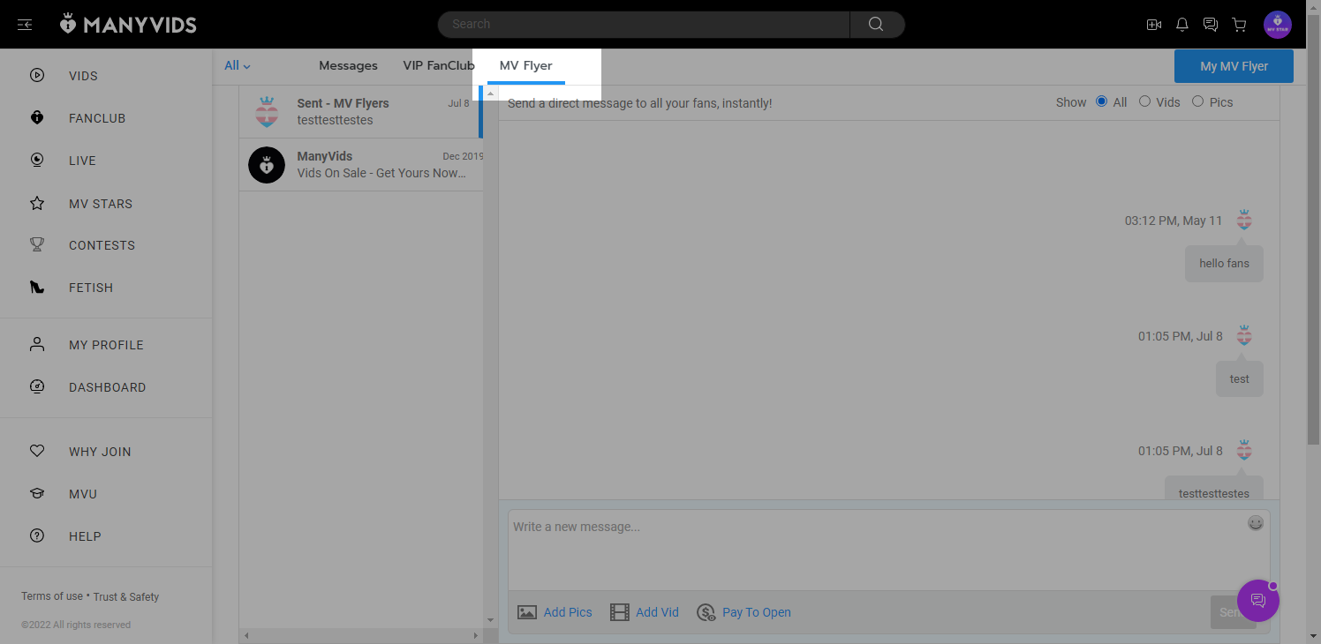Click the conversation list scroll up arrow
The width and height of the screenshot is (1321, 644).
(491, 94)
